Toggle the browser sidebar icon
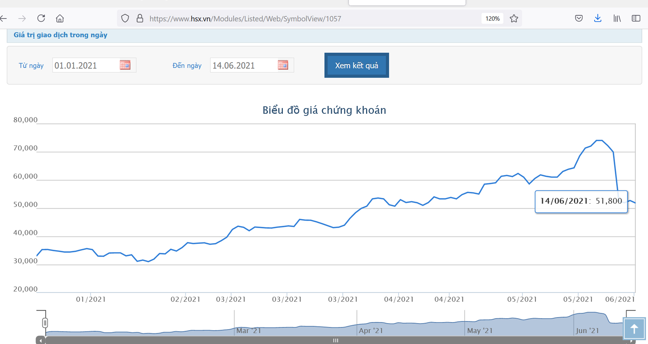 636,19
